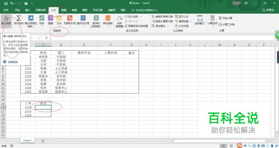Viewport: 279px width, 148px height.
Task: Click 追踪从属单元格
Action: click(x=162, y=21)
